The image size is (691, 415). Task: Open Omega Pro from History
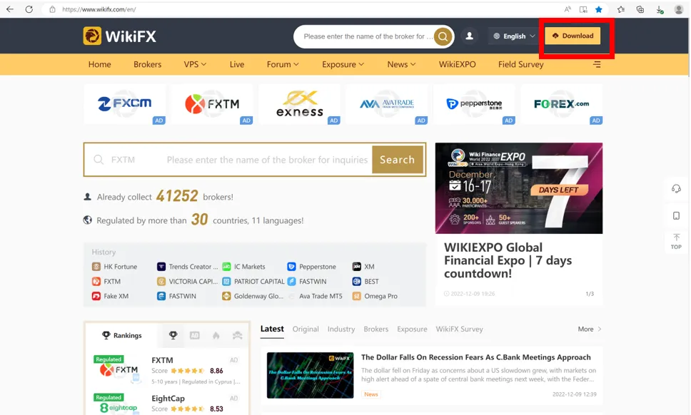pos(375,296)
